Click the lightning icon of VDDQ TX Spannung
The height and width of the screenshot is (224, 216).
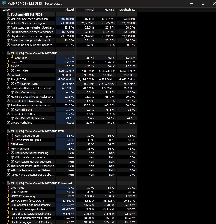[x=8, y=196]
